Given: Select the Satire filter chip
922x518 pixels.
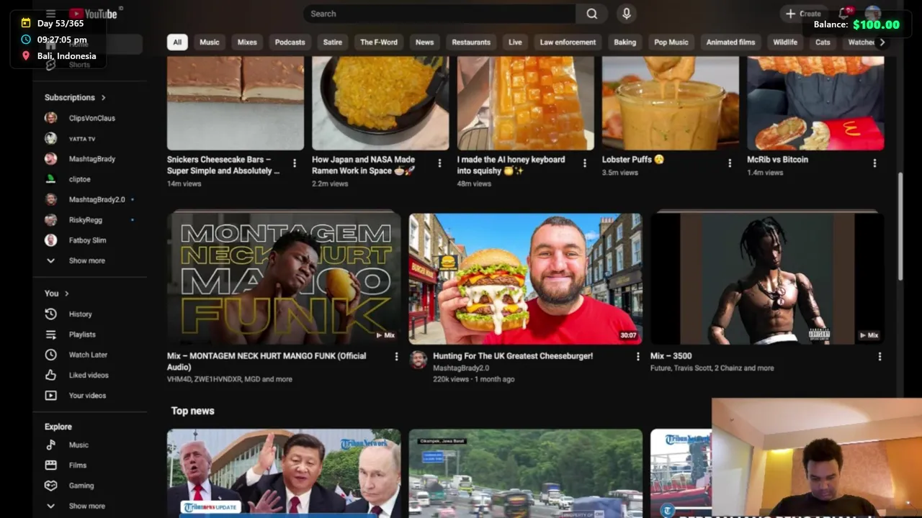Looking at the screenshot, I should [x=333, y=42].
